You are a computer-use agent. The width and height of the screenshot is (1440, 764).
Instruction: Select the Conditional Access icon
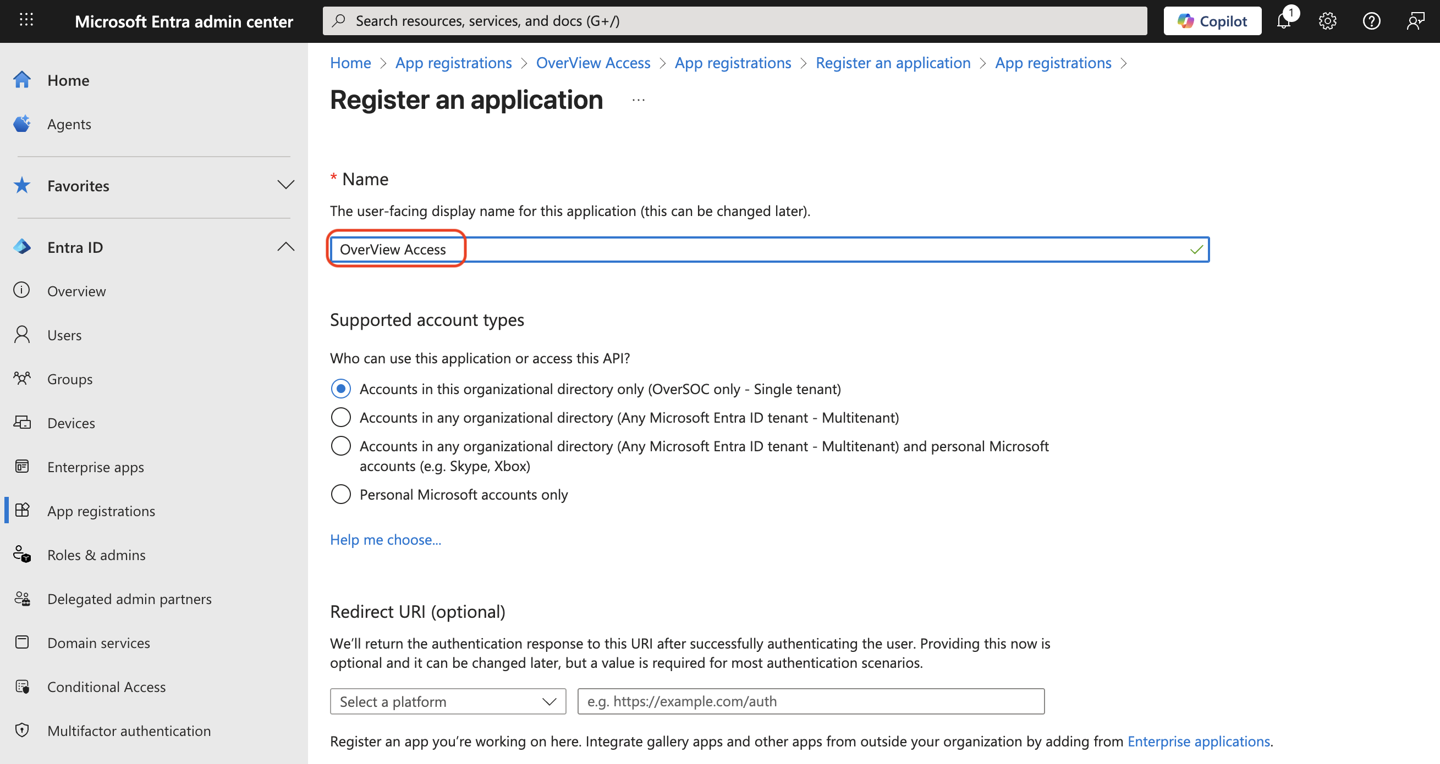(x=22, y=687)
